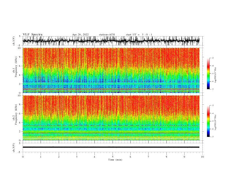Click the date "Apr. 26, 2022"
228x176 pixels.
(x=80, y=35)
